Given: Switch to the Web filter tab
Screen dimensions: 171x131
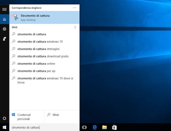Looking at the screenshot, I should click(62, 117).
